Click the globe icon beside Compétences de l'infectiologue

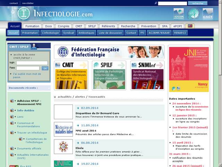tap(20, 139)
